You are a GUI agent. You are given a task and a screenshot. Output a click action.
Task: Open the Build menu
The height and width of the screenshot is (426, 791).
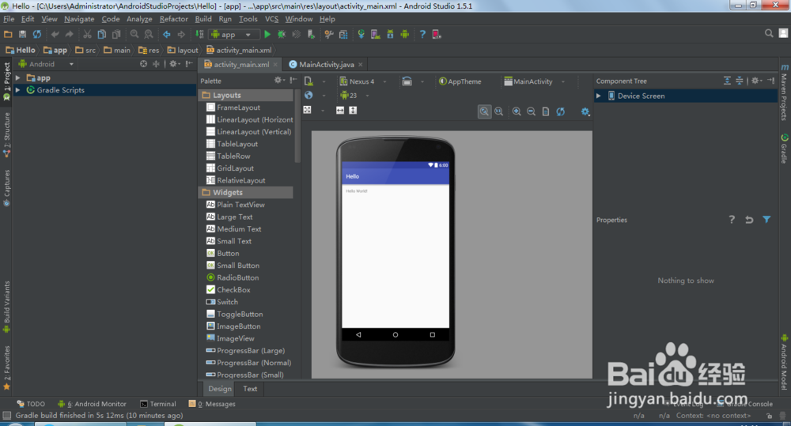pos(203,19)
